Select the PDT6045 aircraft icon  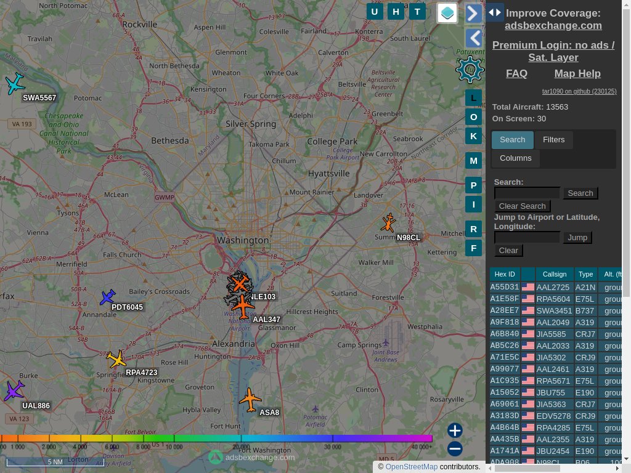(x=107, y=297)
